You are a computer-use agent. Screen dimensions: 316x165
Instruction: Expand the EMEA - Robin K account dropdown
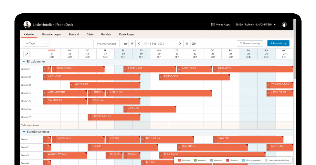pos(256,25)
